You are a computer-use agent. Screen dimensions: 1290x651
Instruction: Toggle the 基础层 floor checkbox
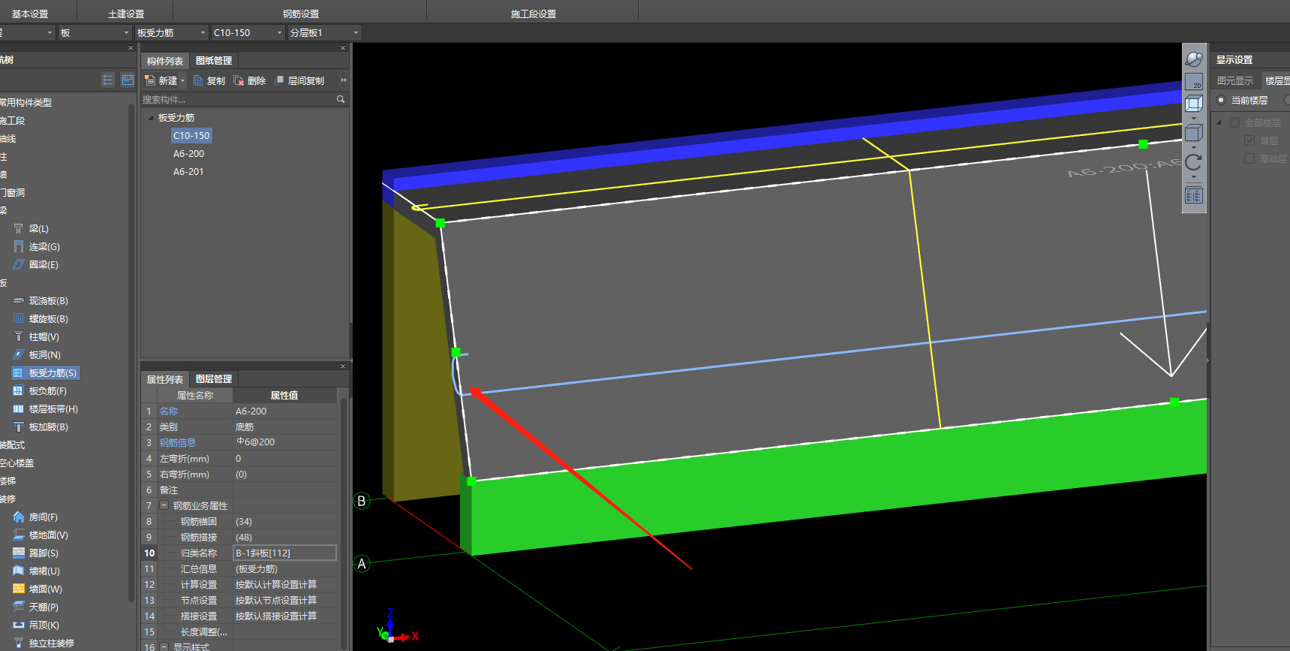[1249, 158]
